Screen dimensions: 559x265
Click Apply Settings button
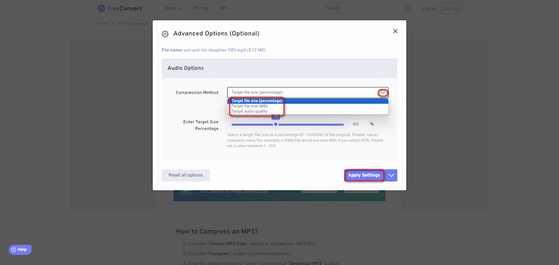pos(364,175)
